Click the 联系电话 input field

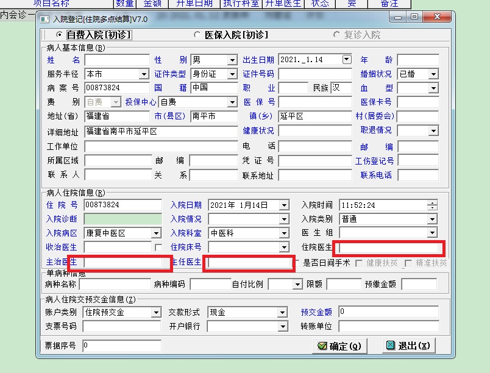[x=418, y=176]
